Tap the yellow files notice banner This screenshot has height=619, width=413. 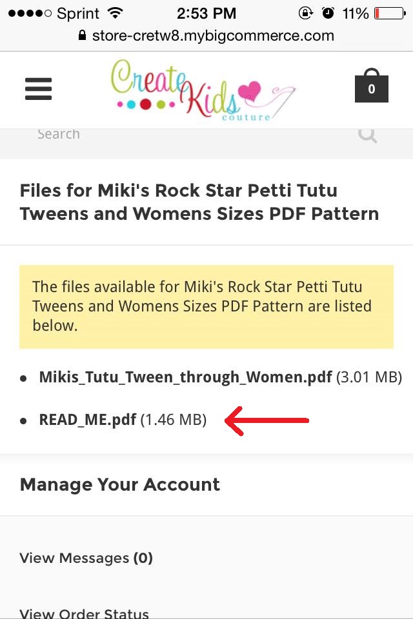point(206,306)
